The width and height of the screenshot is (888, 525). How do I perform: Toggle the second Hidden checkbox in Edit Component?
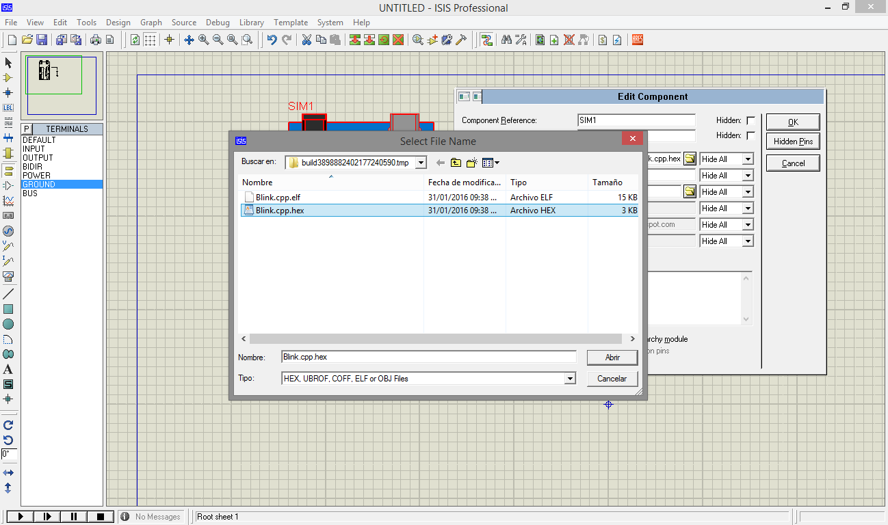pos(750,135)
